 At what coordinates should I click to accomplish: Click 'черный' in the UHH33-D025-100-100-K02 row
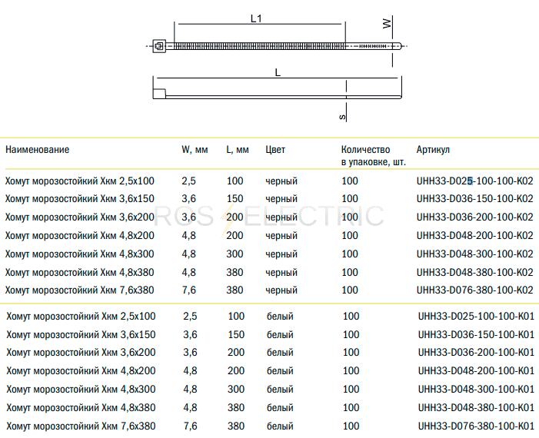281,181
